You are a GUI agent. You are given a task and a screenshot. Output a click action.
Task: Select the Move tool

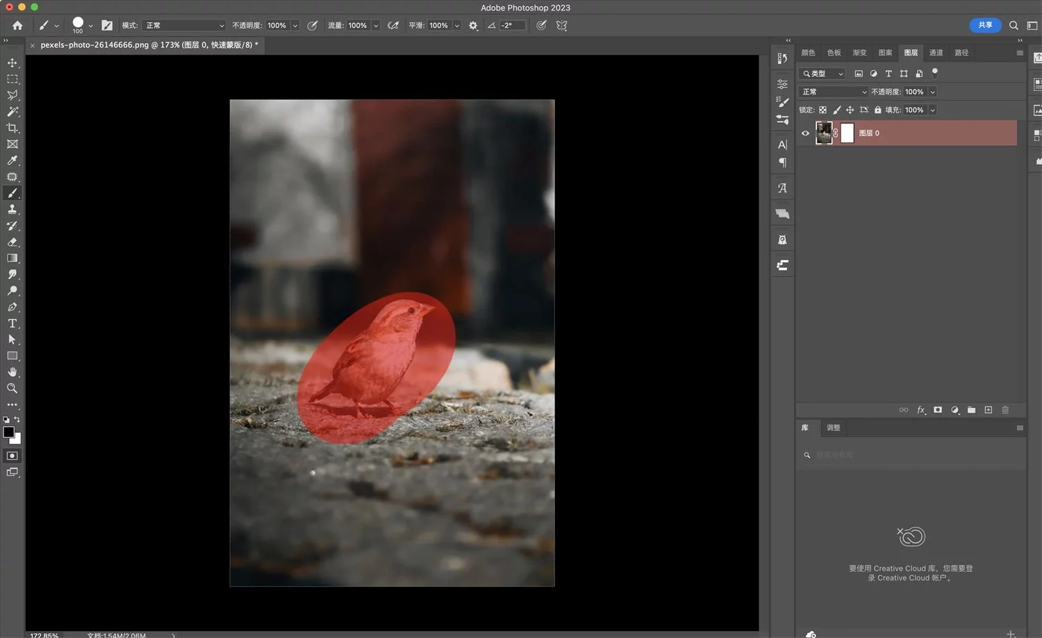13,63
